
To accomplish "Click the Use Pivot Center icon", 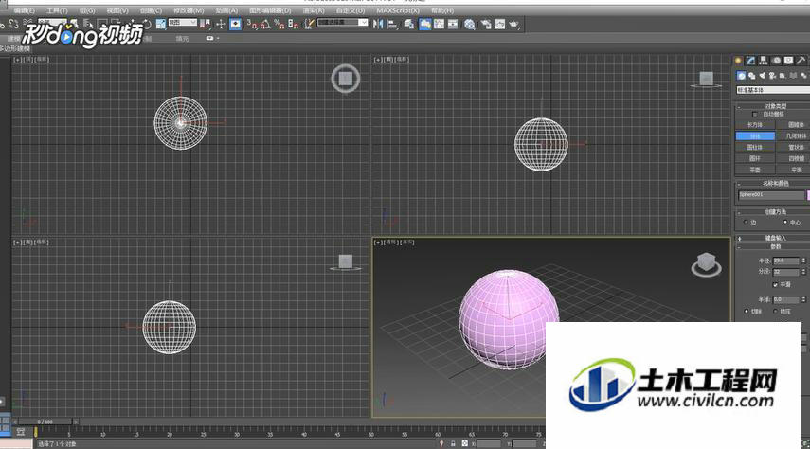I will click(205, 24).
